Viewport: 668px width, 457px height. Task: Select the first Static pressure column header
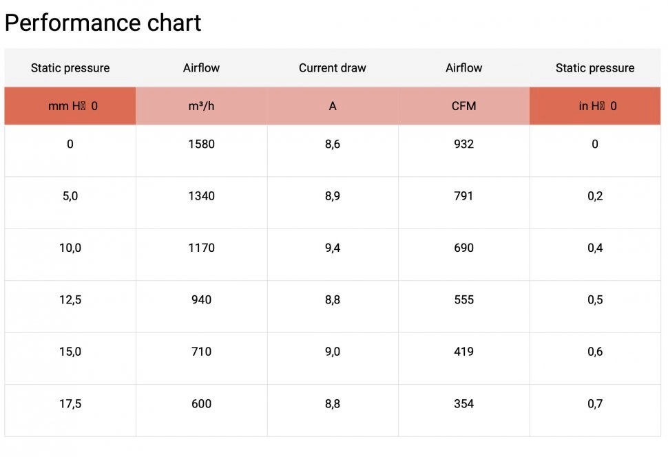70,68
